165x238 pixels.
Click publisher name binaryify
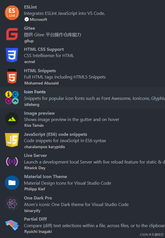(32, 211)
